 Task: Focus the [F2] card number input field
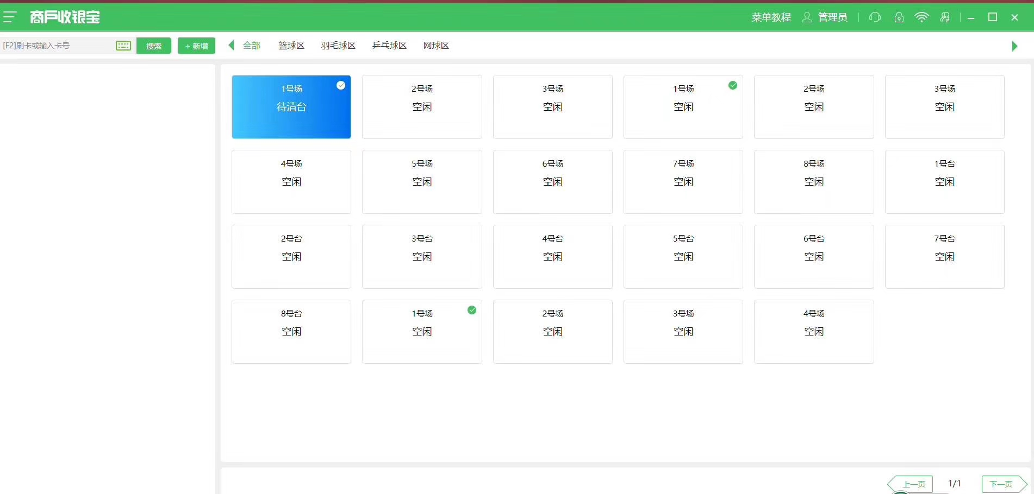tap(57, 46)
